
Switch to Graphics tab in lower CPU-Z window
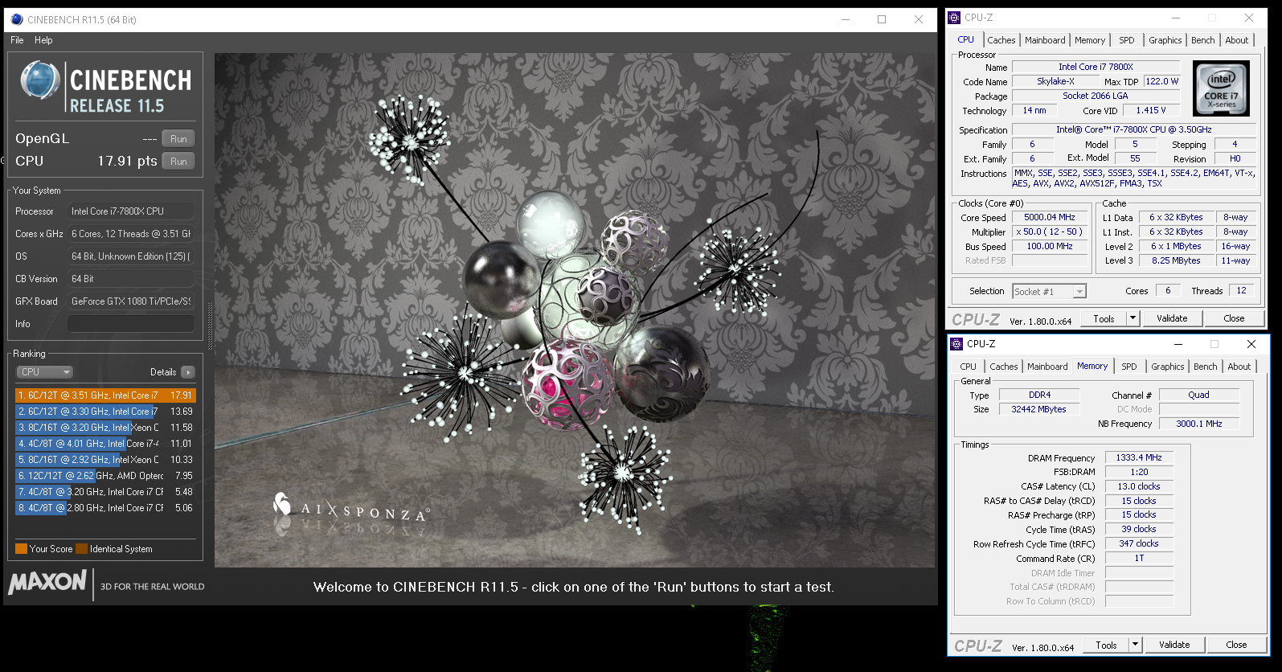1167,367
